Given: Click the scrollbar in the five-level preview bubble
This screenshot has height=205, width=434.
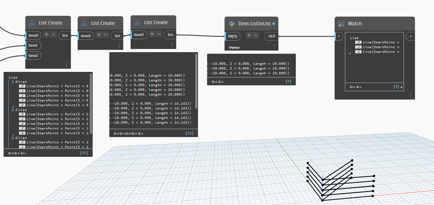Looking at the screenshot, I should [x=196, y=81].
